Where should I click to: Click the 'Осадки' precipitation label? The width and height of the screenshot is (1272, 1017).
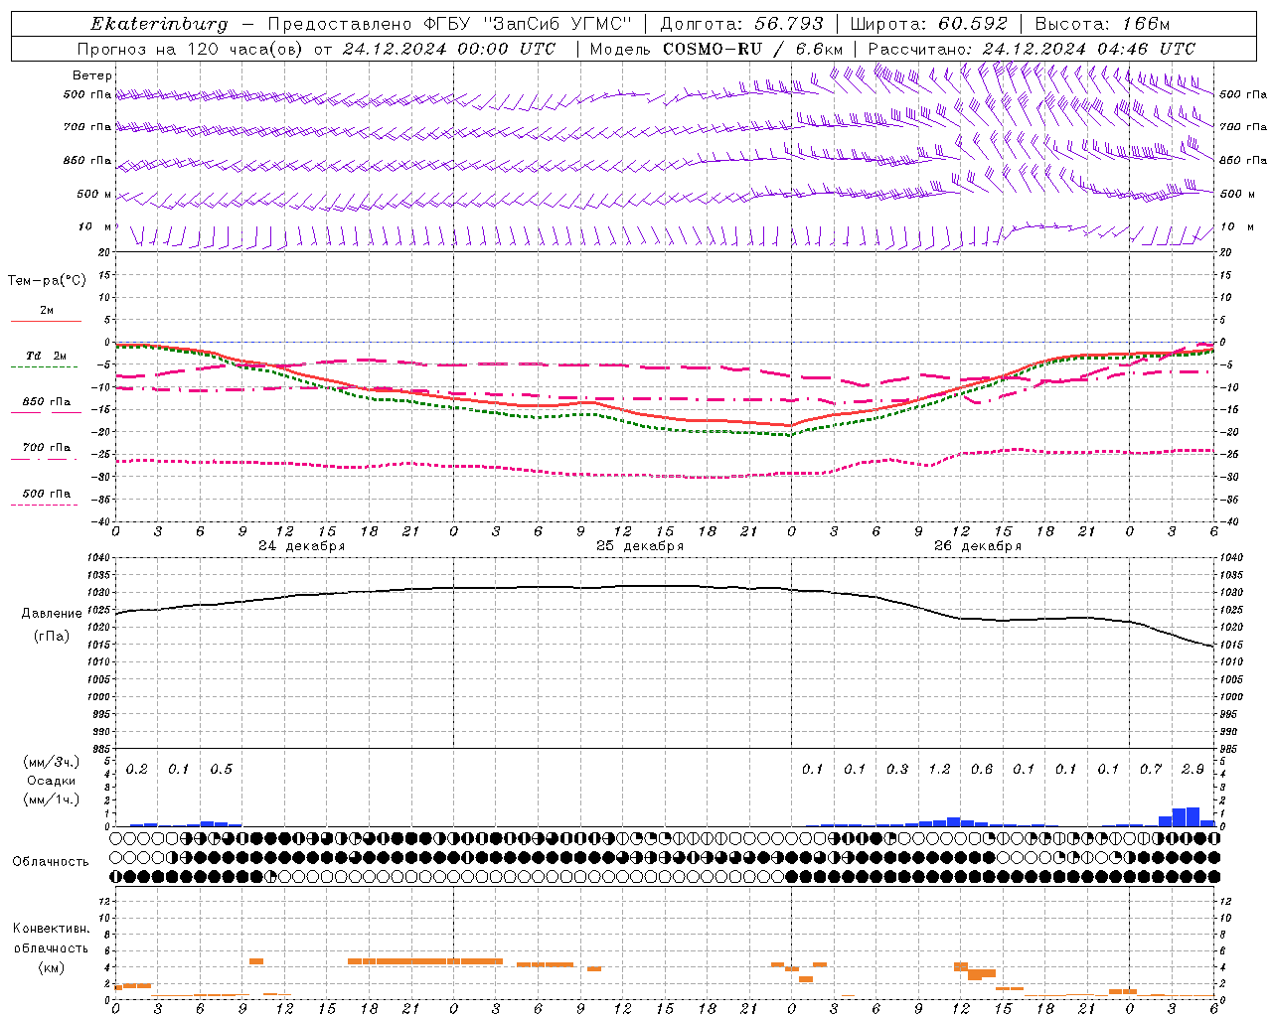tap(51, 781)
